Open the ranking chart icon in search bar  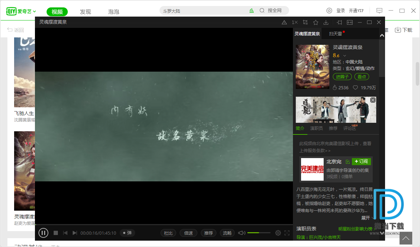tap(252, 11)
